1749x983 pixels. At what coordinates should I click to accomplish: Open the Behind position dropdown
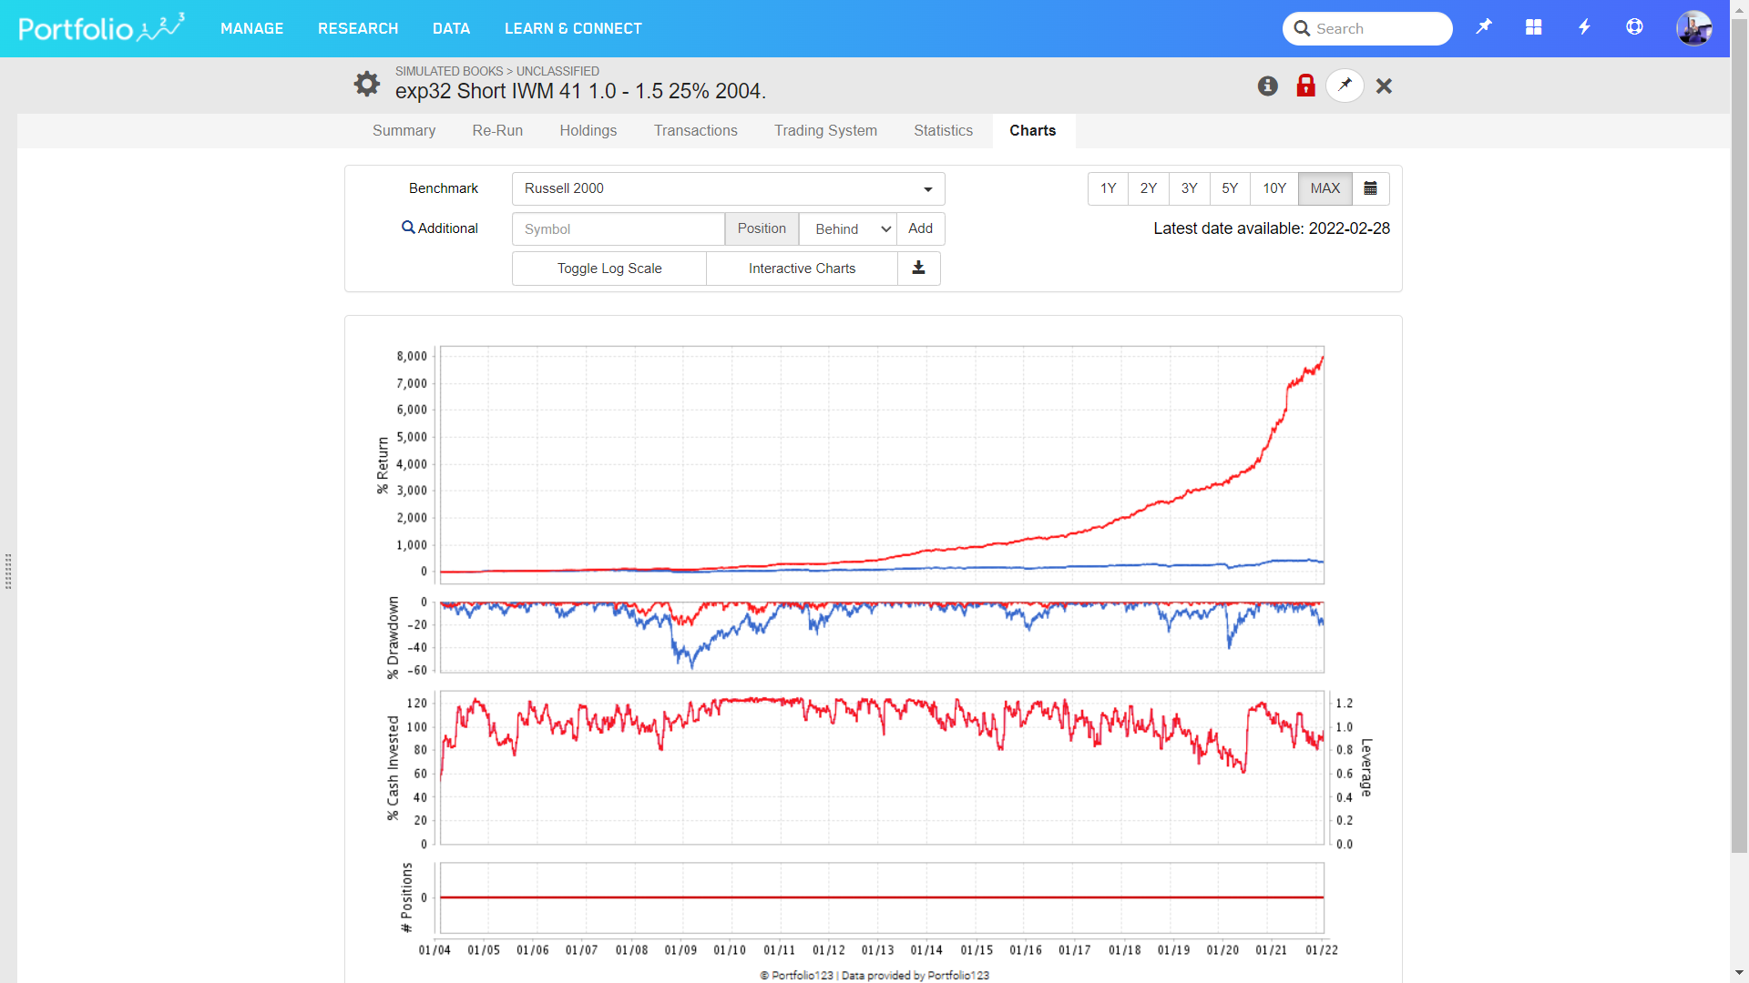(848, 228)
